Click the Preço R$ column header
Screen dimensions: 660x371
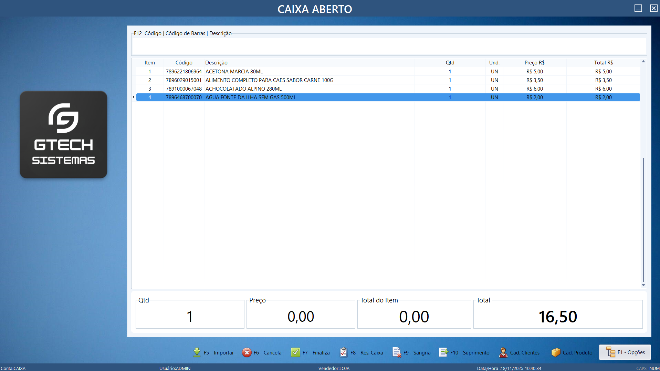(534, 62)
